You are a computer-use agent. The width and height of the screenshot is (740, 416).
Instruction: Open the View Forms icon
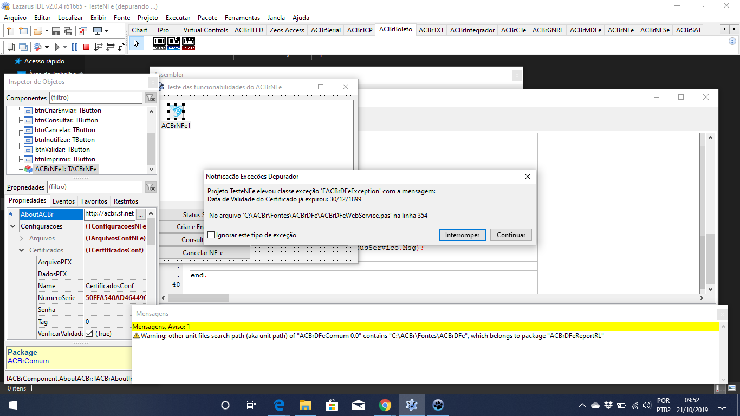[x=23, y=47]
